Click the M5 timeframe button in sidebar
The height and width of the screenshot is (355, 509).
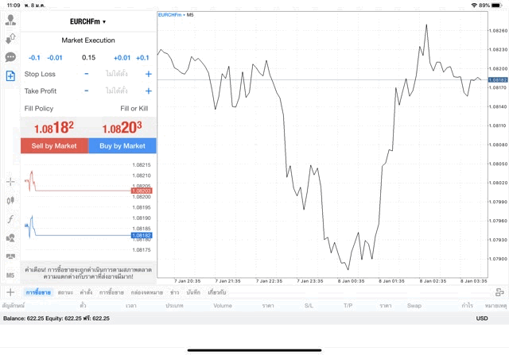coord(10,275)
